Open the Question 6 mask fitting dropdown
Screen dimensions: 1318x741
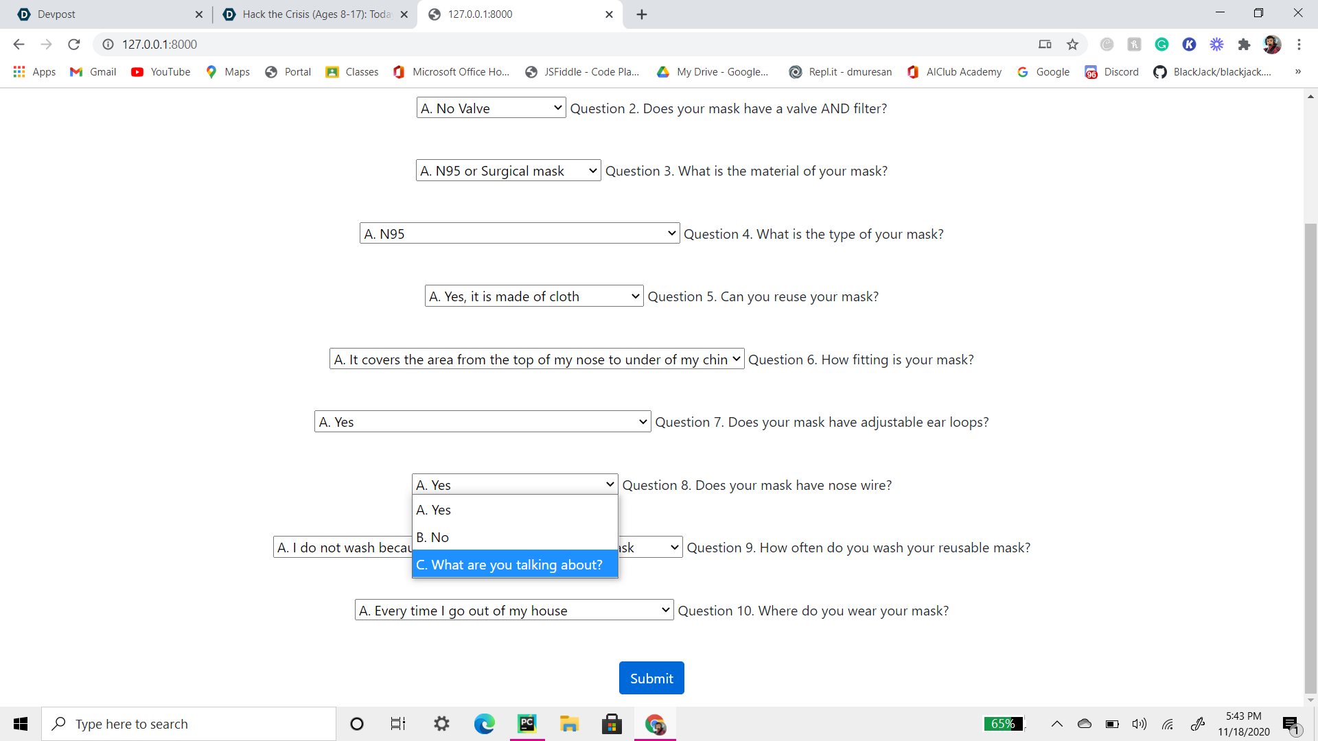(537, 360)
